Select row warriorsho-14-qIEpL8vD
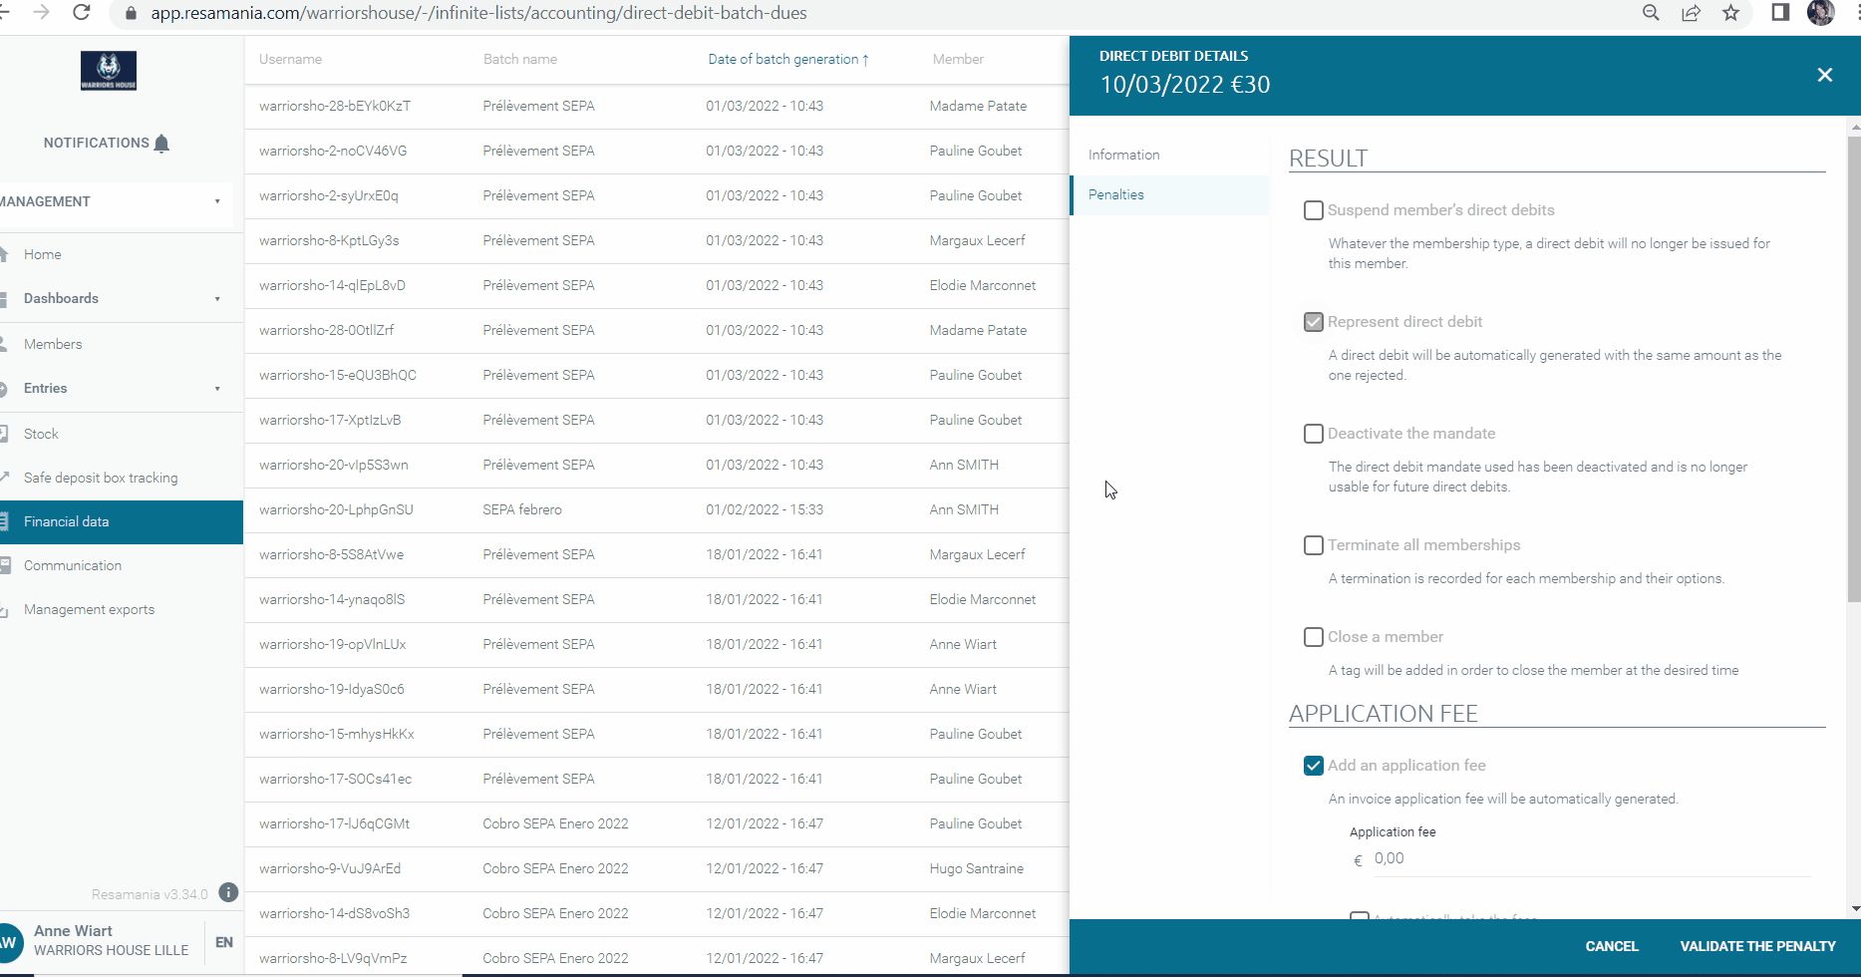Viewport: 1861px width, 977px height. pos(657,285)
